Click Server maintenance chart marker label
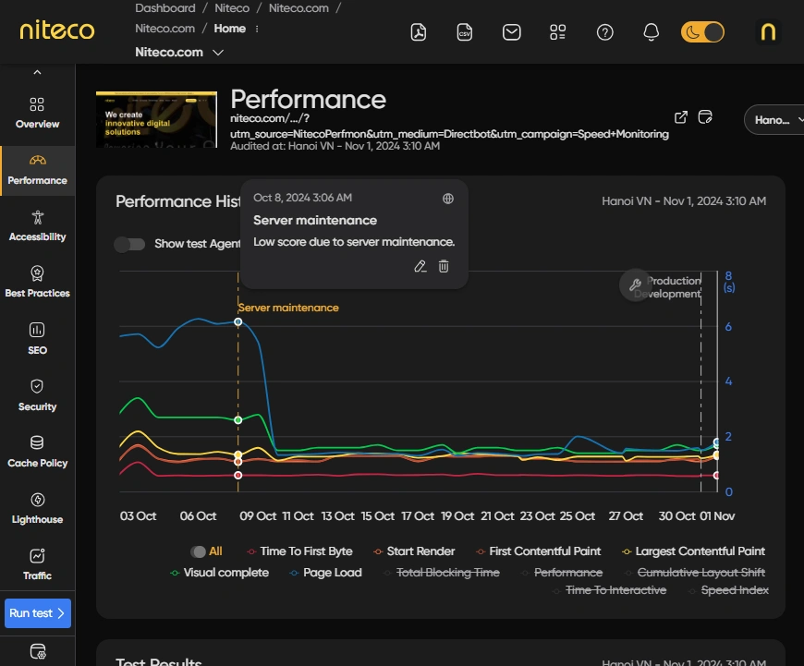 [x=288, y=308]
